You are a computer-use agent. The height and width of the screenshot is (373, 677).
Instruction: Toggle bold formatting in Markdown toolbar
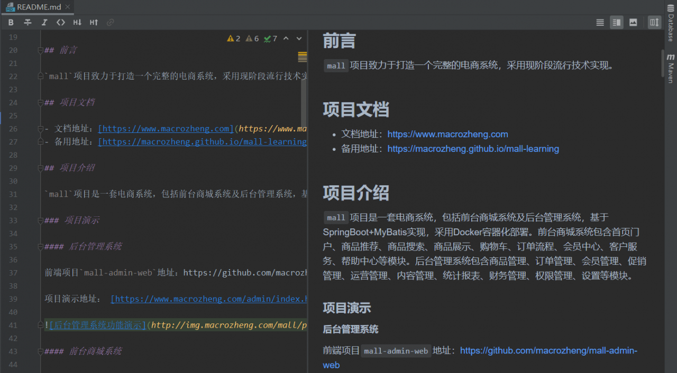[11, 22]
